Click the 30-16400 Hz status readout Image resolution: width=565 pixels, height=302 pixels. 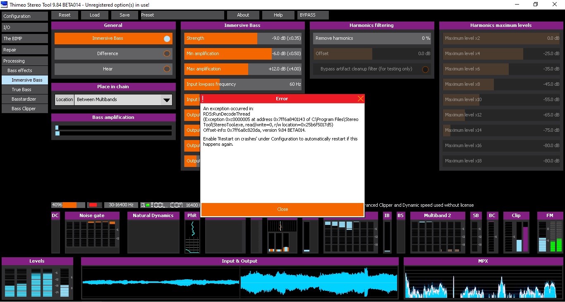(122, 205)
